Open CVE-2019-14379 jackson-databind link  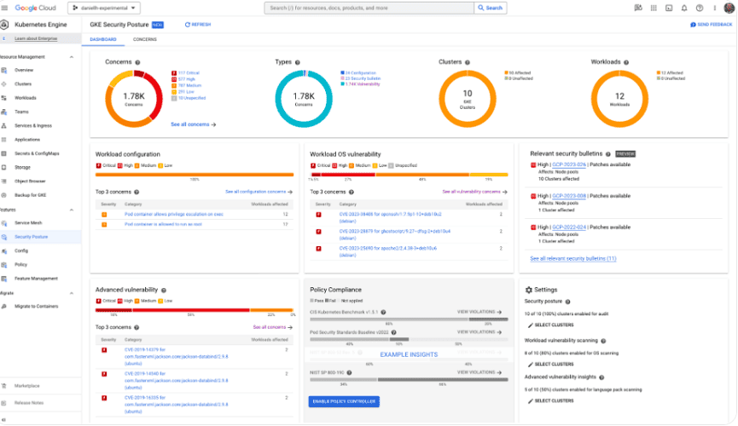coord(176,356)
